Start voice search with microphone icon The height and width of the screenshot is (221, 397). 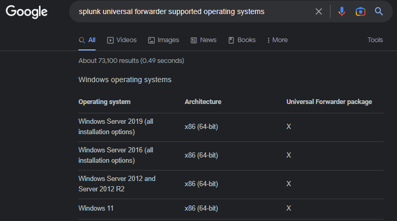[341, 11]
